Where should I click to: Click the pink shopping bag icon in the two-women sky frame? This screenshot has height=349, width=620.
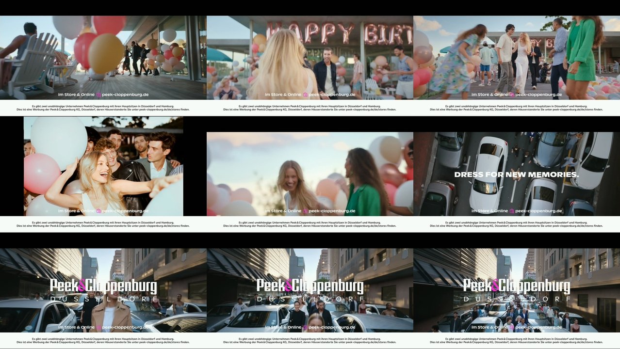click(x=305, y=211)
